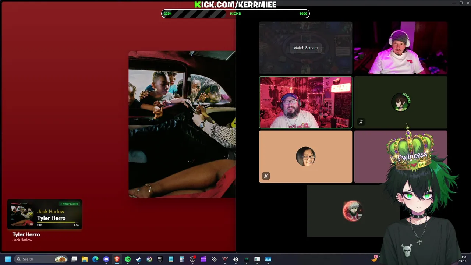Click the red-glow anime avatar tile
This screenshot has height=265, width=471.
click(x=353, y=211)
